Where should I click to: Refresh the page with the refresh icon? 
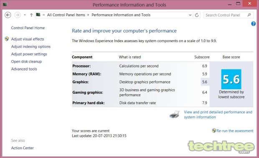(197, 15)
